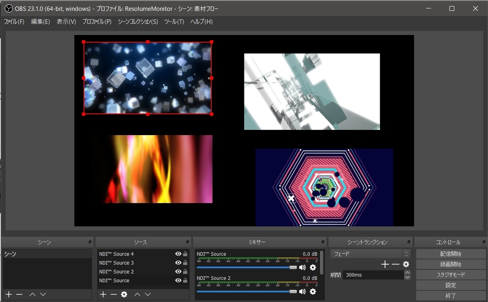The image size is (488, 302).
Task: Open the シーンコレクション(S) menu
Action: point(137,22)
